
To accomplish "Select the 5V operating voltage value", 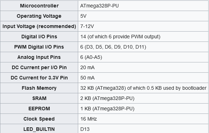I will click(x=83, y=16).
